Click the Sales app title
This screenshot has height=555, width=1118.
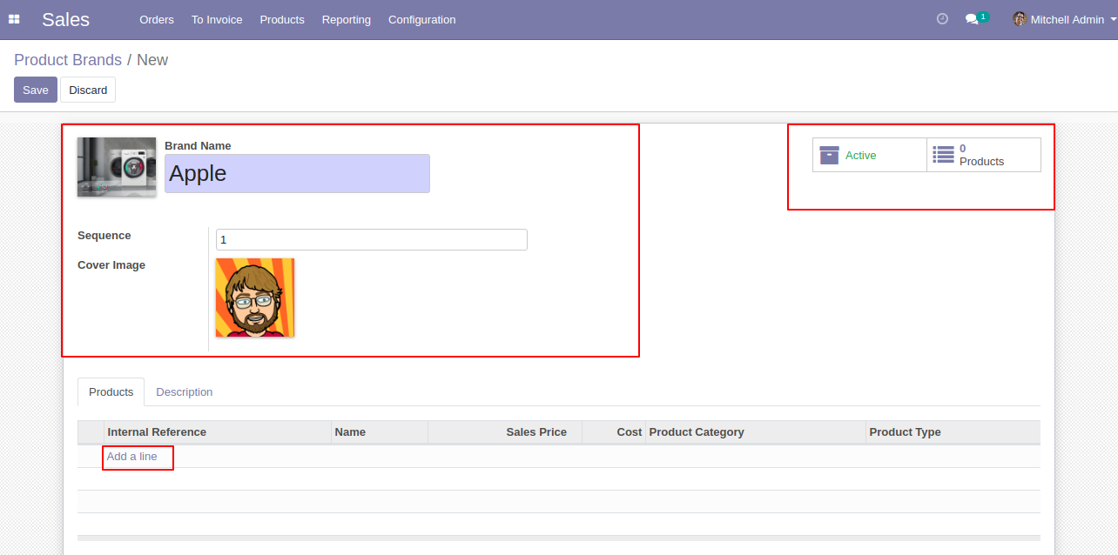pyautogui.click(x=65, y=19)
